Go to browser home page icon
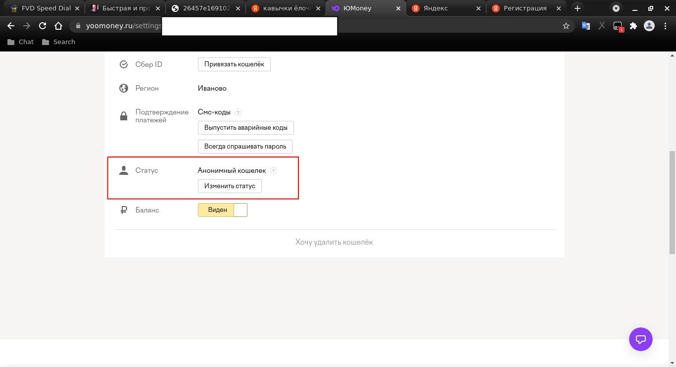 click(x=58, y=26)
